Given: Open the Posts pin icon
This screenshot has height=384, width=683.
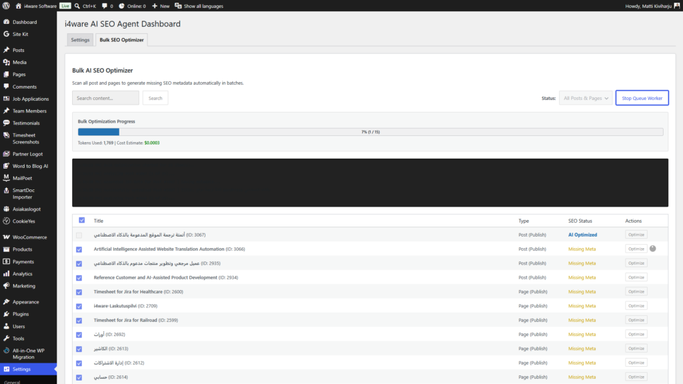Looking at the screenshot, I should click(7, 50).
